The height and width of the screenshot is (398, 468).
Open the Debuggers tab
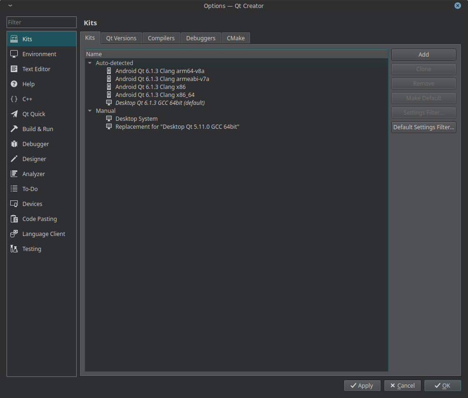pyautogui.click(x=201, y=38)
